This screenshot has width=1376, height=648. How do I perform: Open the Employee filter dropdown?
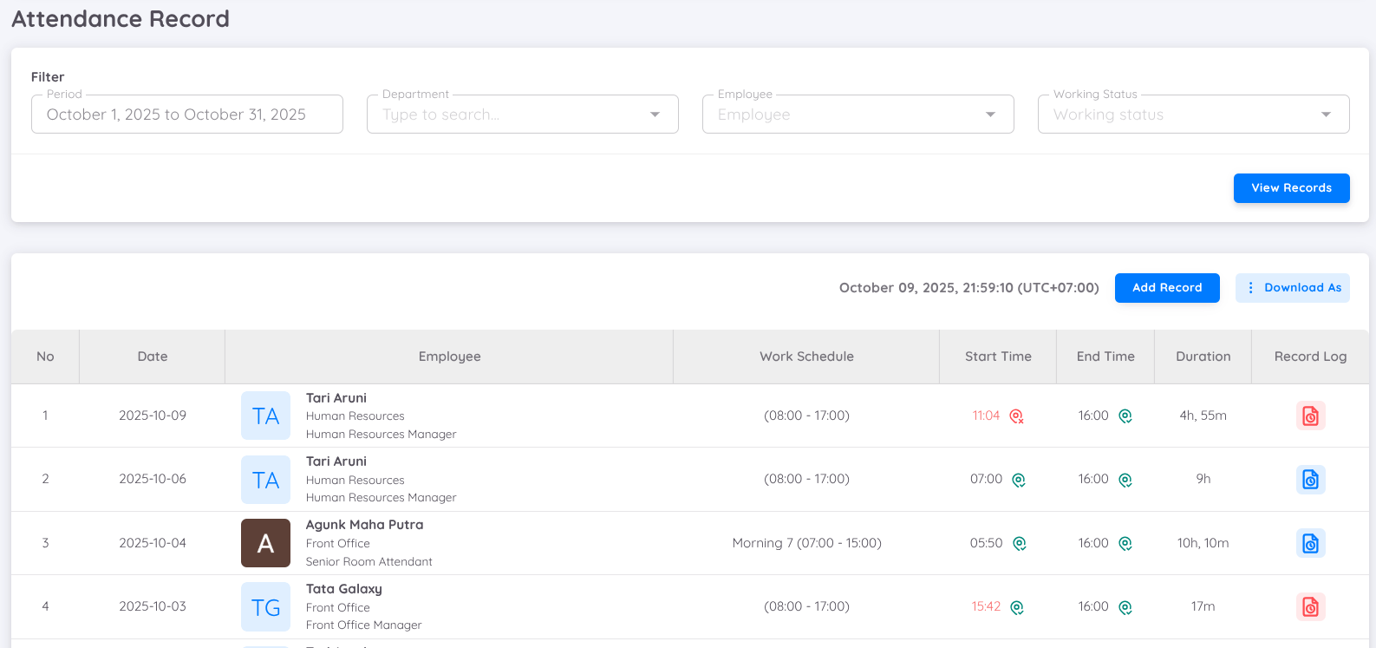click(x=990, y=115)
